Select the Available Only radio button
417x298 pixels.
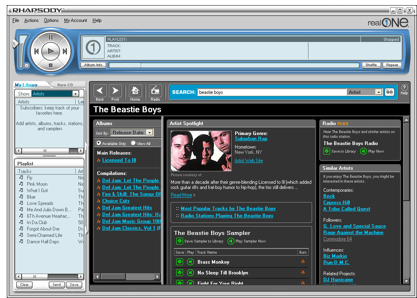coord(99,143)
